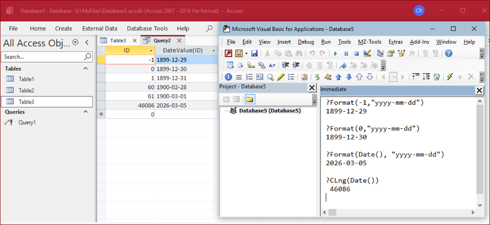Toggle Design Mode icon in VBA toolbar
The image size is (490, 225).
pos(367,53)
